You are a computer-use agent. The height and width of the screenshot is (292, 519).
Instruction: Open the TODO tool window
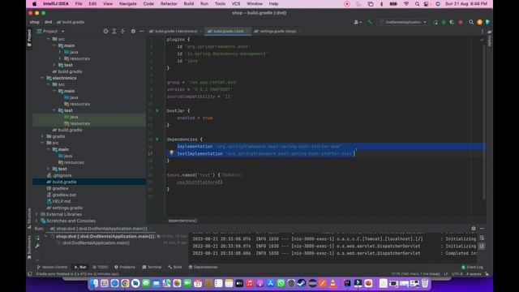[101, 267]
